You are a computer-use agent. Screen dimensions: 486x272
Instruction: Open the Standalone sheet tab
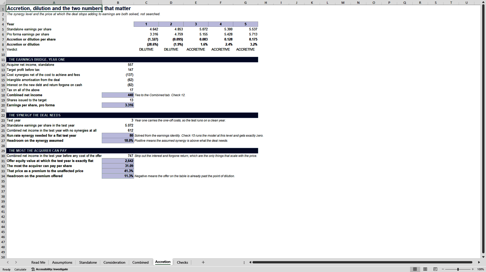pyautogui.click(x=88, y=262)
